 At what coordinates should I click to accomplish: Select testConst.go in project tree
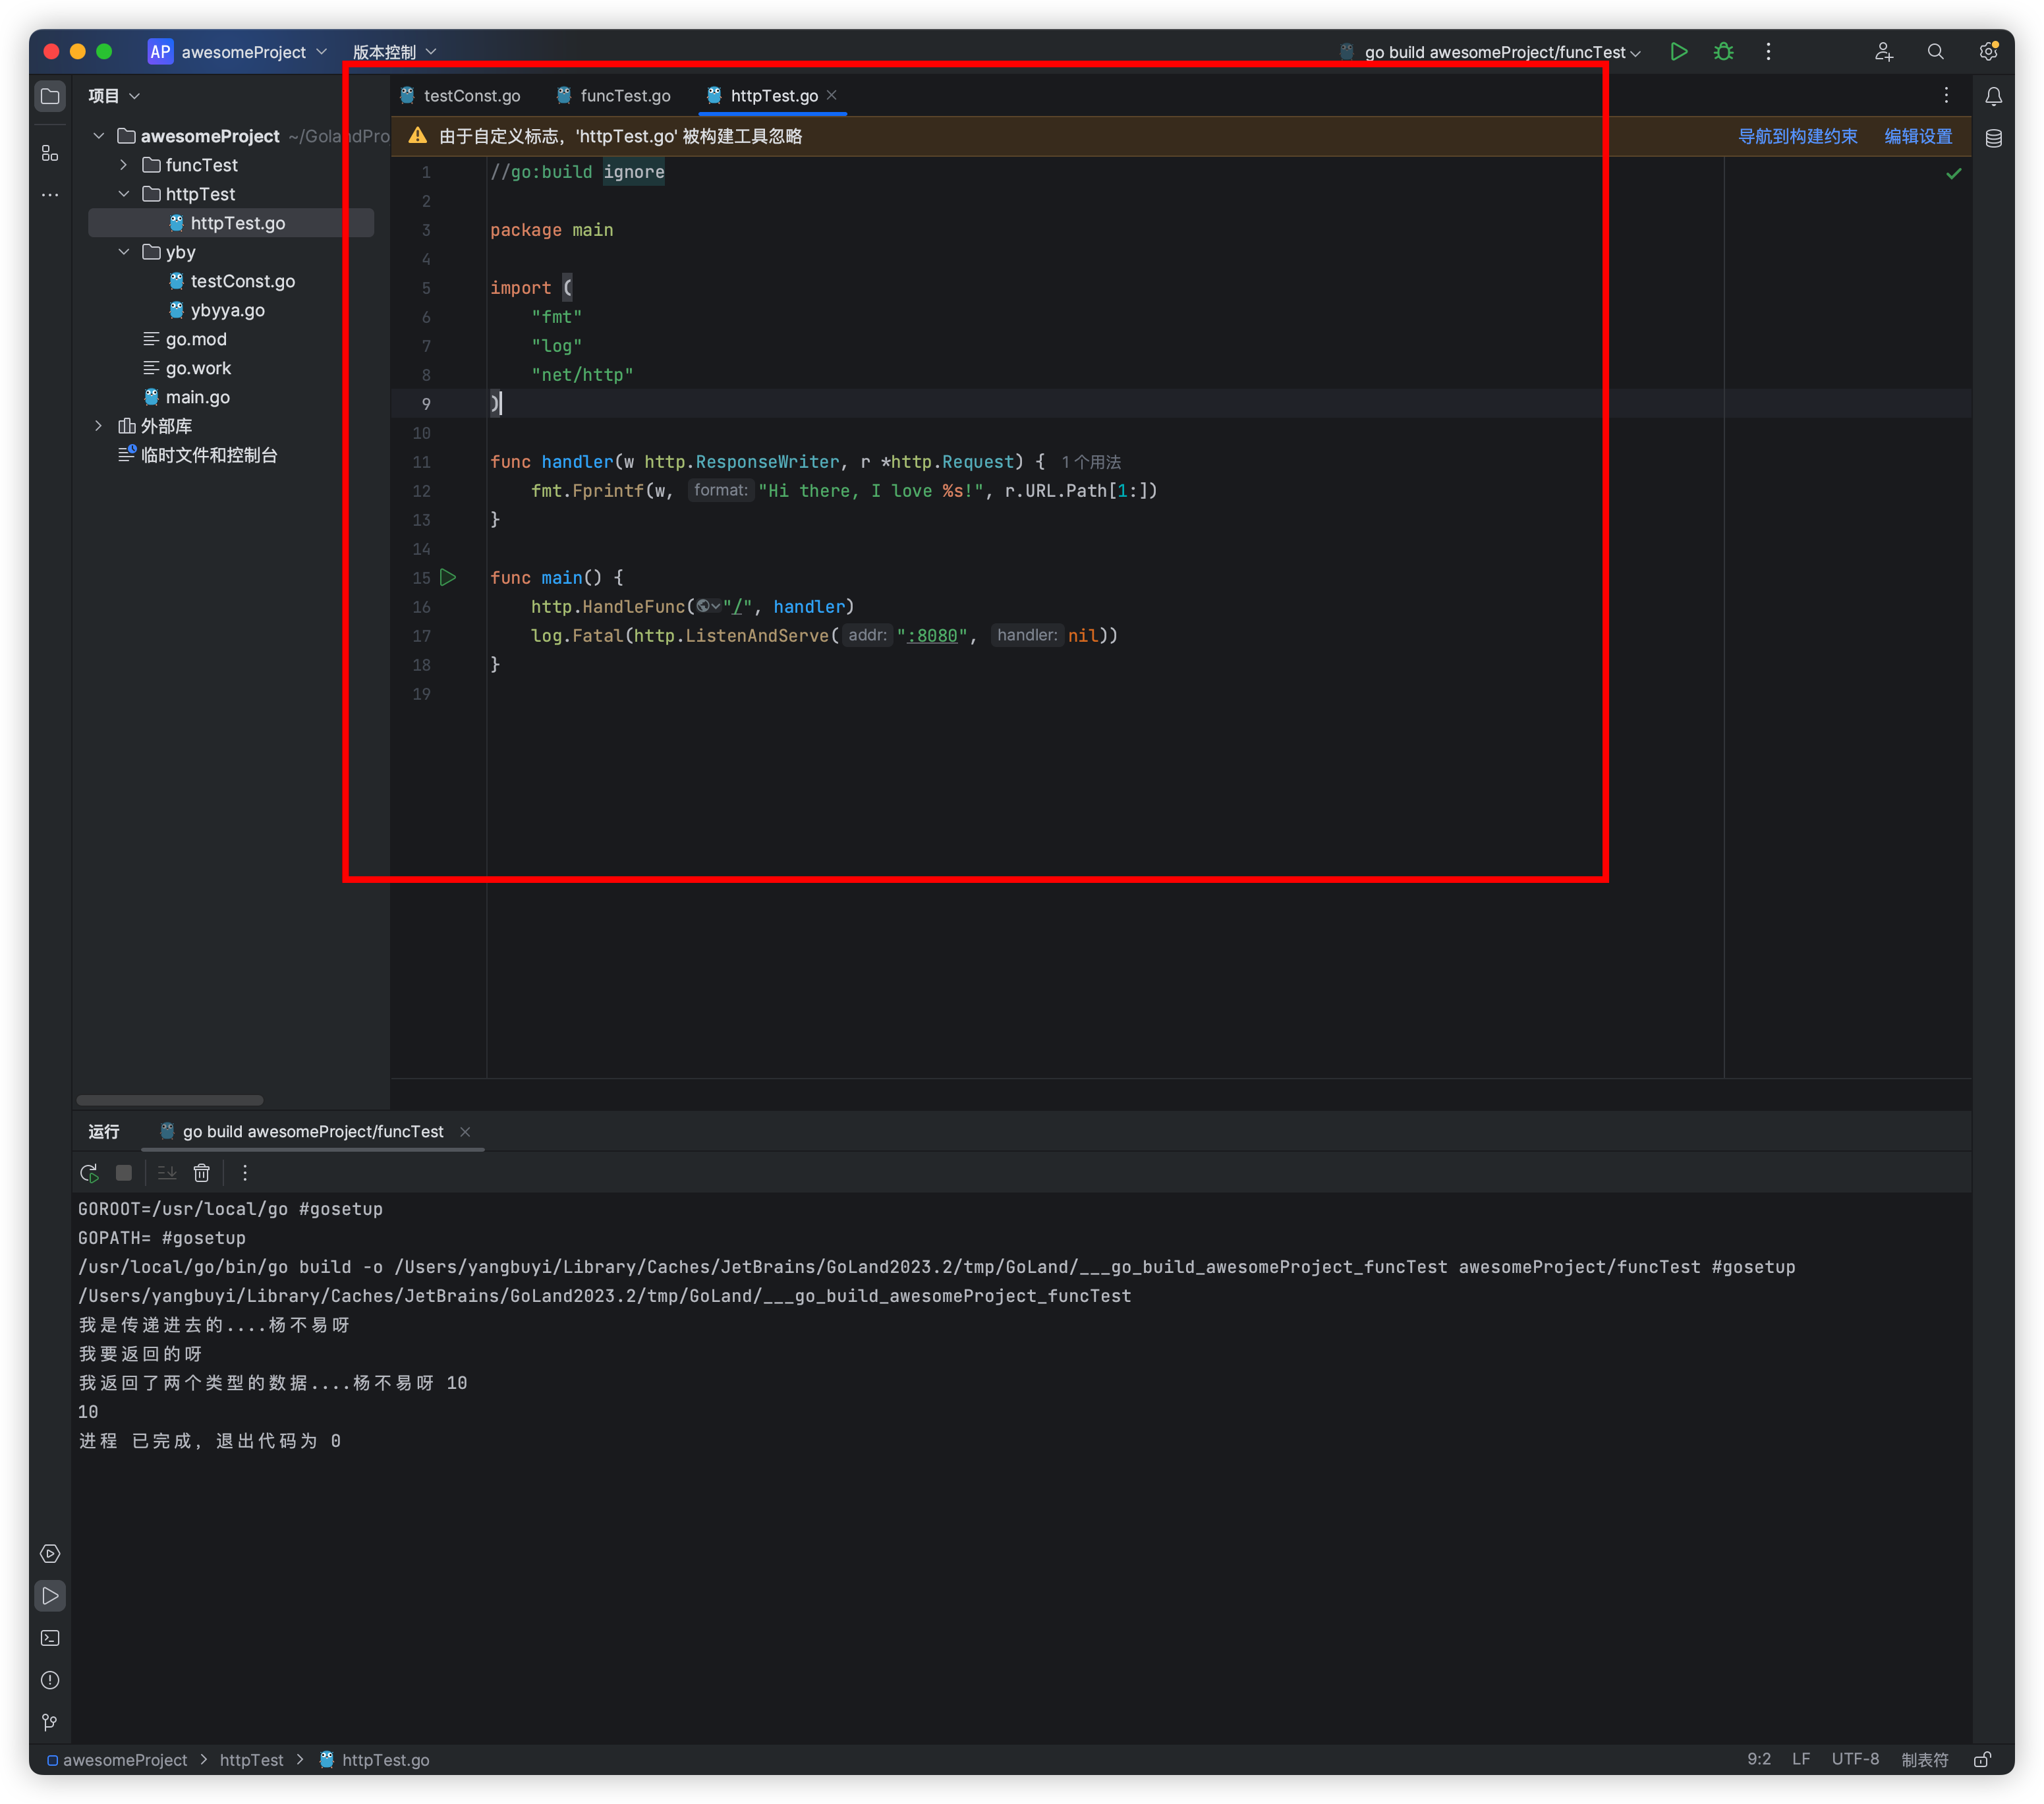pyautogui.click(x=232, y=281)
